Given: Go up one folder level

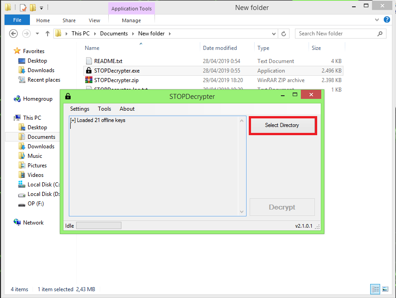Looking at the screenshot, I should coord(47,34).
